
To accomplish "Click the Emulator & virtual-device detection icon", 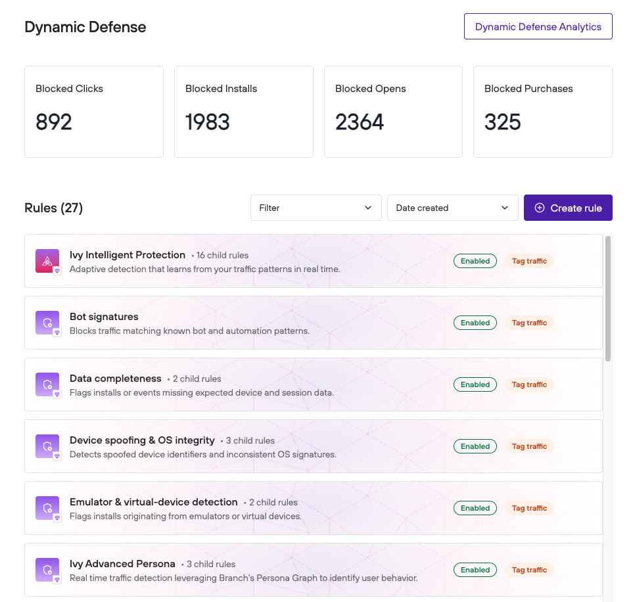I will click(x=47, y=508).
